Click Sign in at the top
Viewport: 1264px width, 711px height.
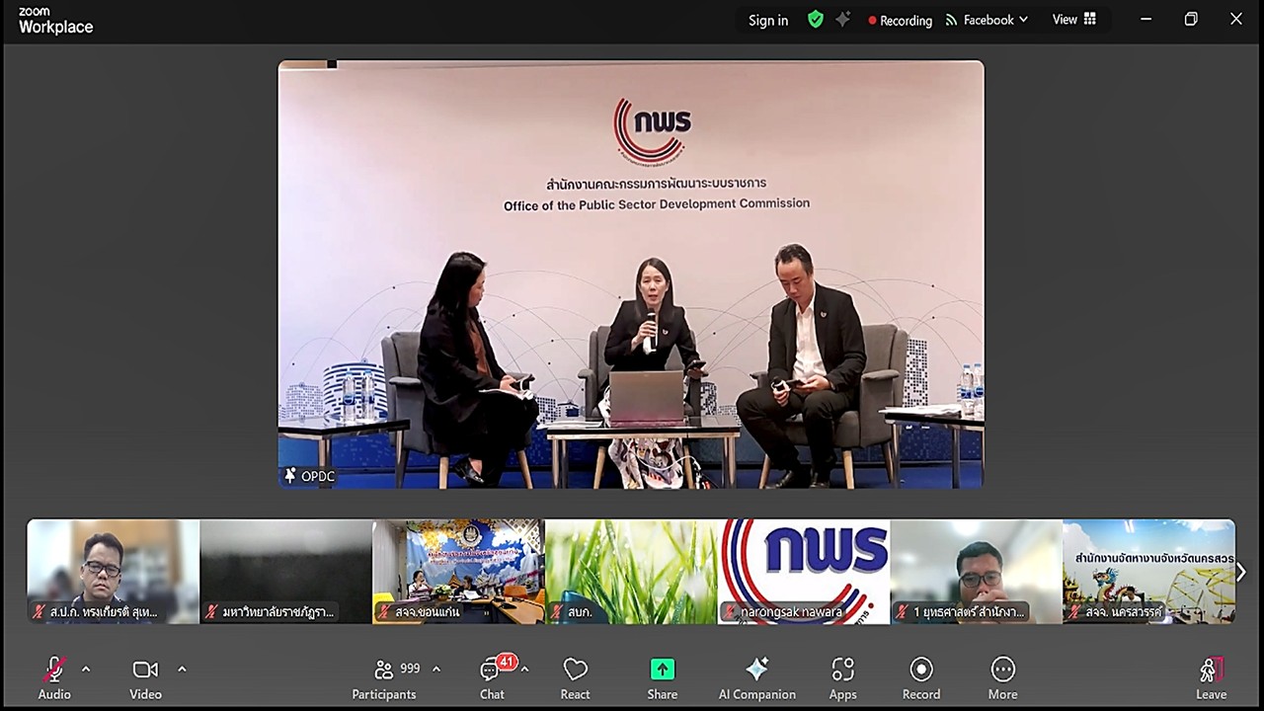[768, 20]
